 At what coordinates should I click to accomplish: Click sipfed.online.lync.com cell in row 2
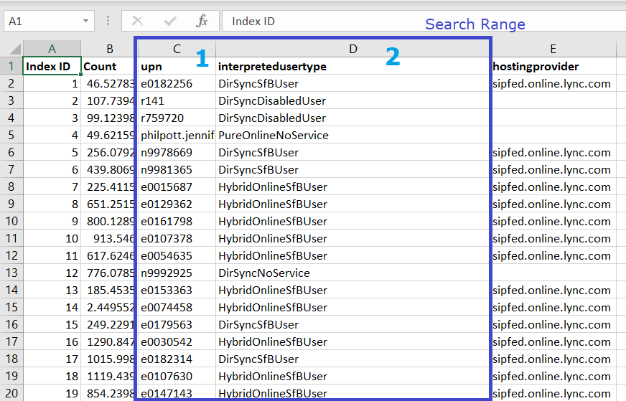pos(553,83)
